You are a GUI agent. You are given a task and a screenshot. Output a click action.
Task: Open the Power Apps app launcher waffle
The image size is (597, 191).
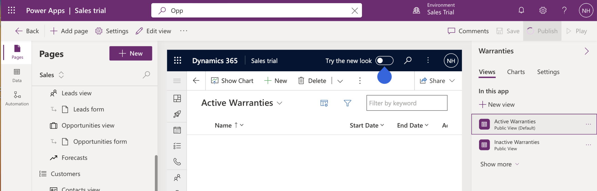[x=11, y=11]
